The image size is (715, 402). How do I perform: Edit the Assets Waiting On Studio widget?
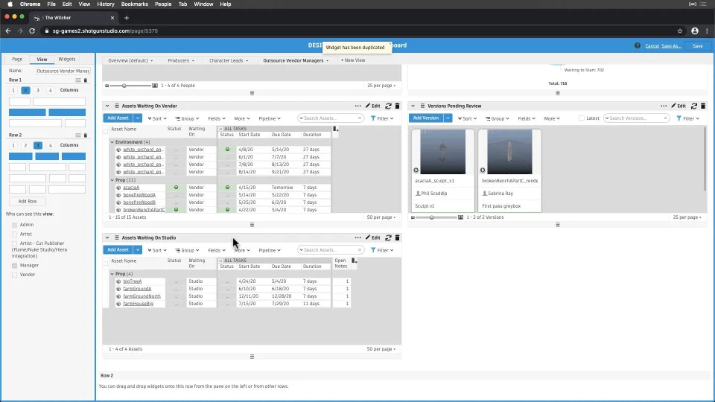click(x=372, y=238)
